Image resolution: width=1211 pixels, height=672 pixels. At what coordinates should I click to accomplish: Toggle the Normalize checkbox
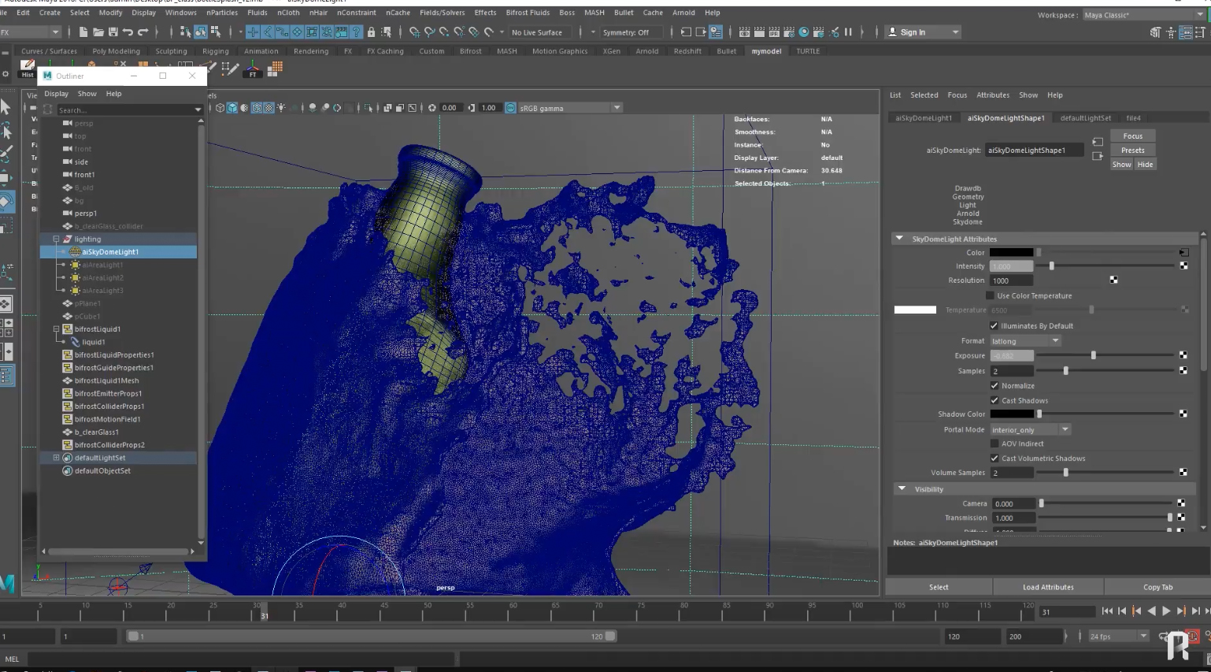coord(994,386)
